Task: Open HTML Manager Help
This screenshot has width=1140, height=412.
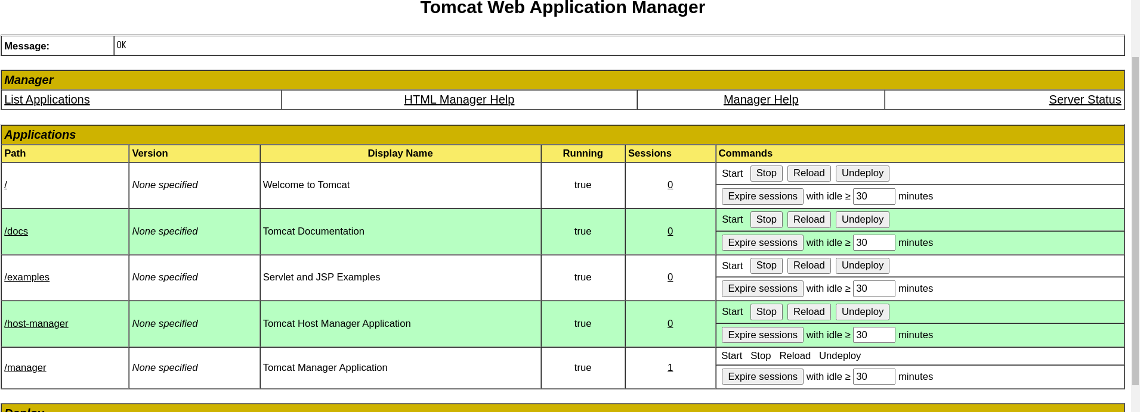Action: [459, 99]
